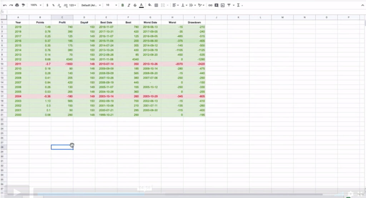Select column C header
The width and height of the screenshot is (366, 198).
coord(62,17)
